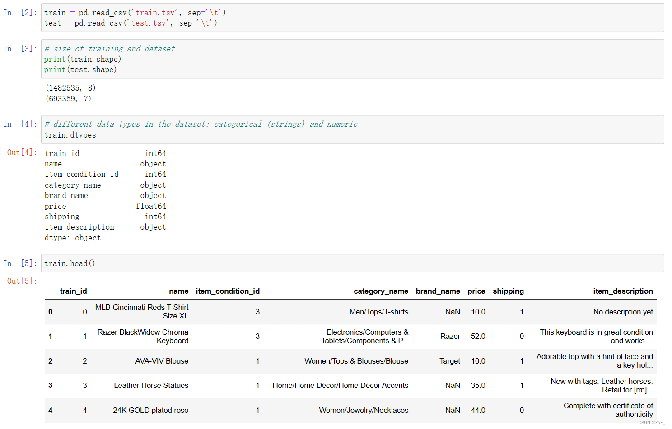Click the shipping table column header
Viewport: 672px width, 429px height.
(508, 291)
